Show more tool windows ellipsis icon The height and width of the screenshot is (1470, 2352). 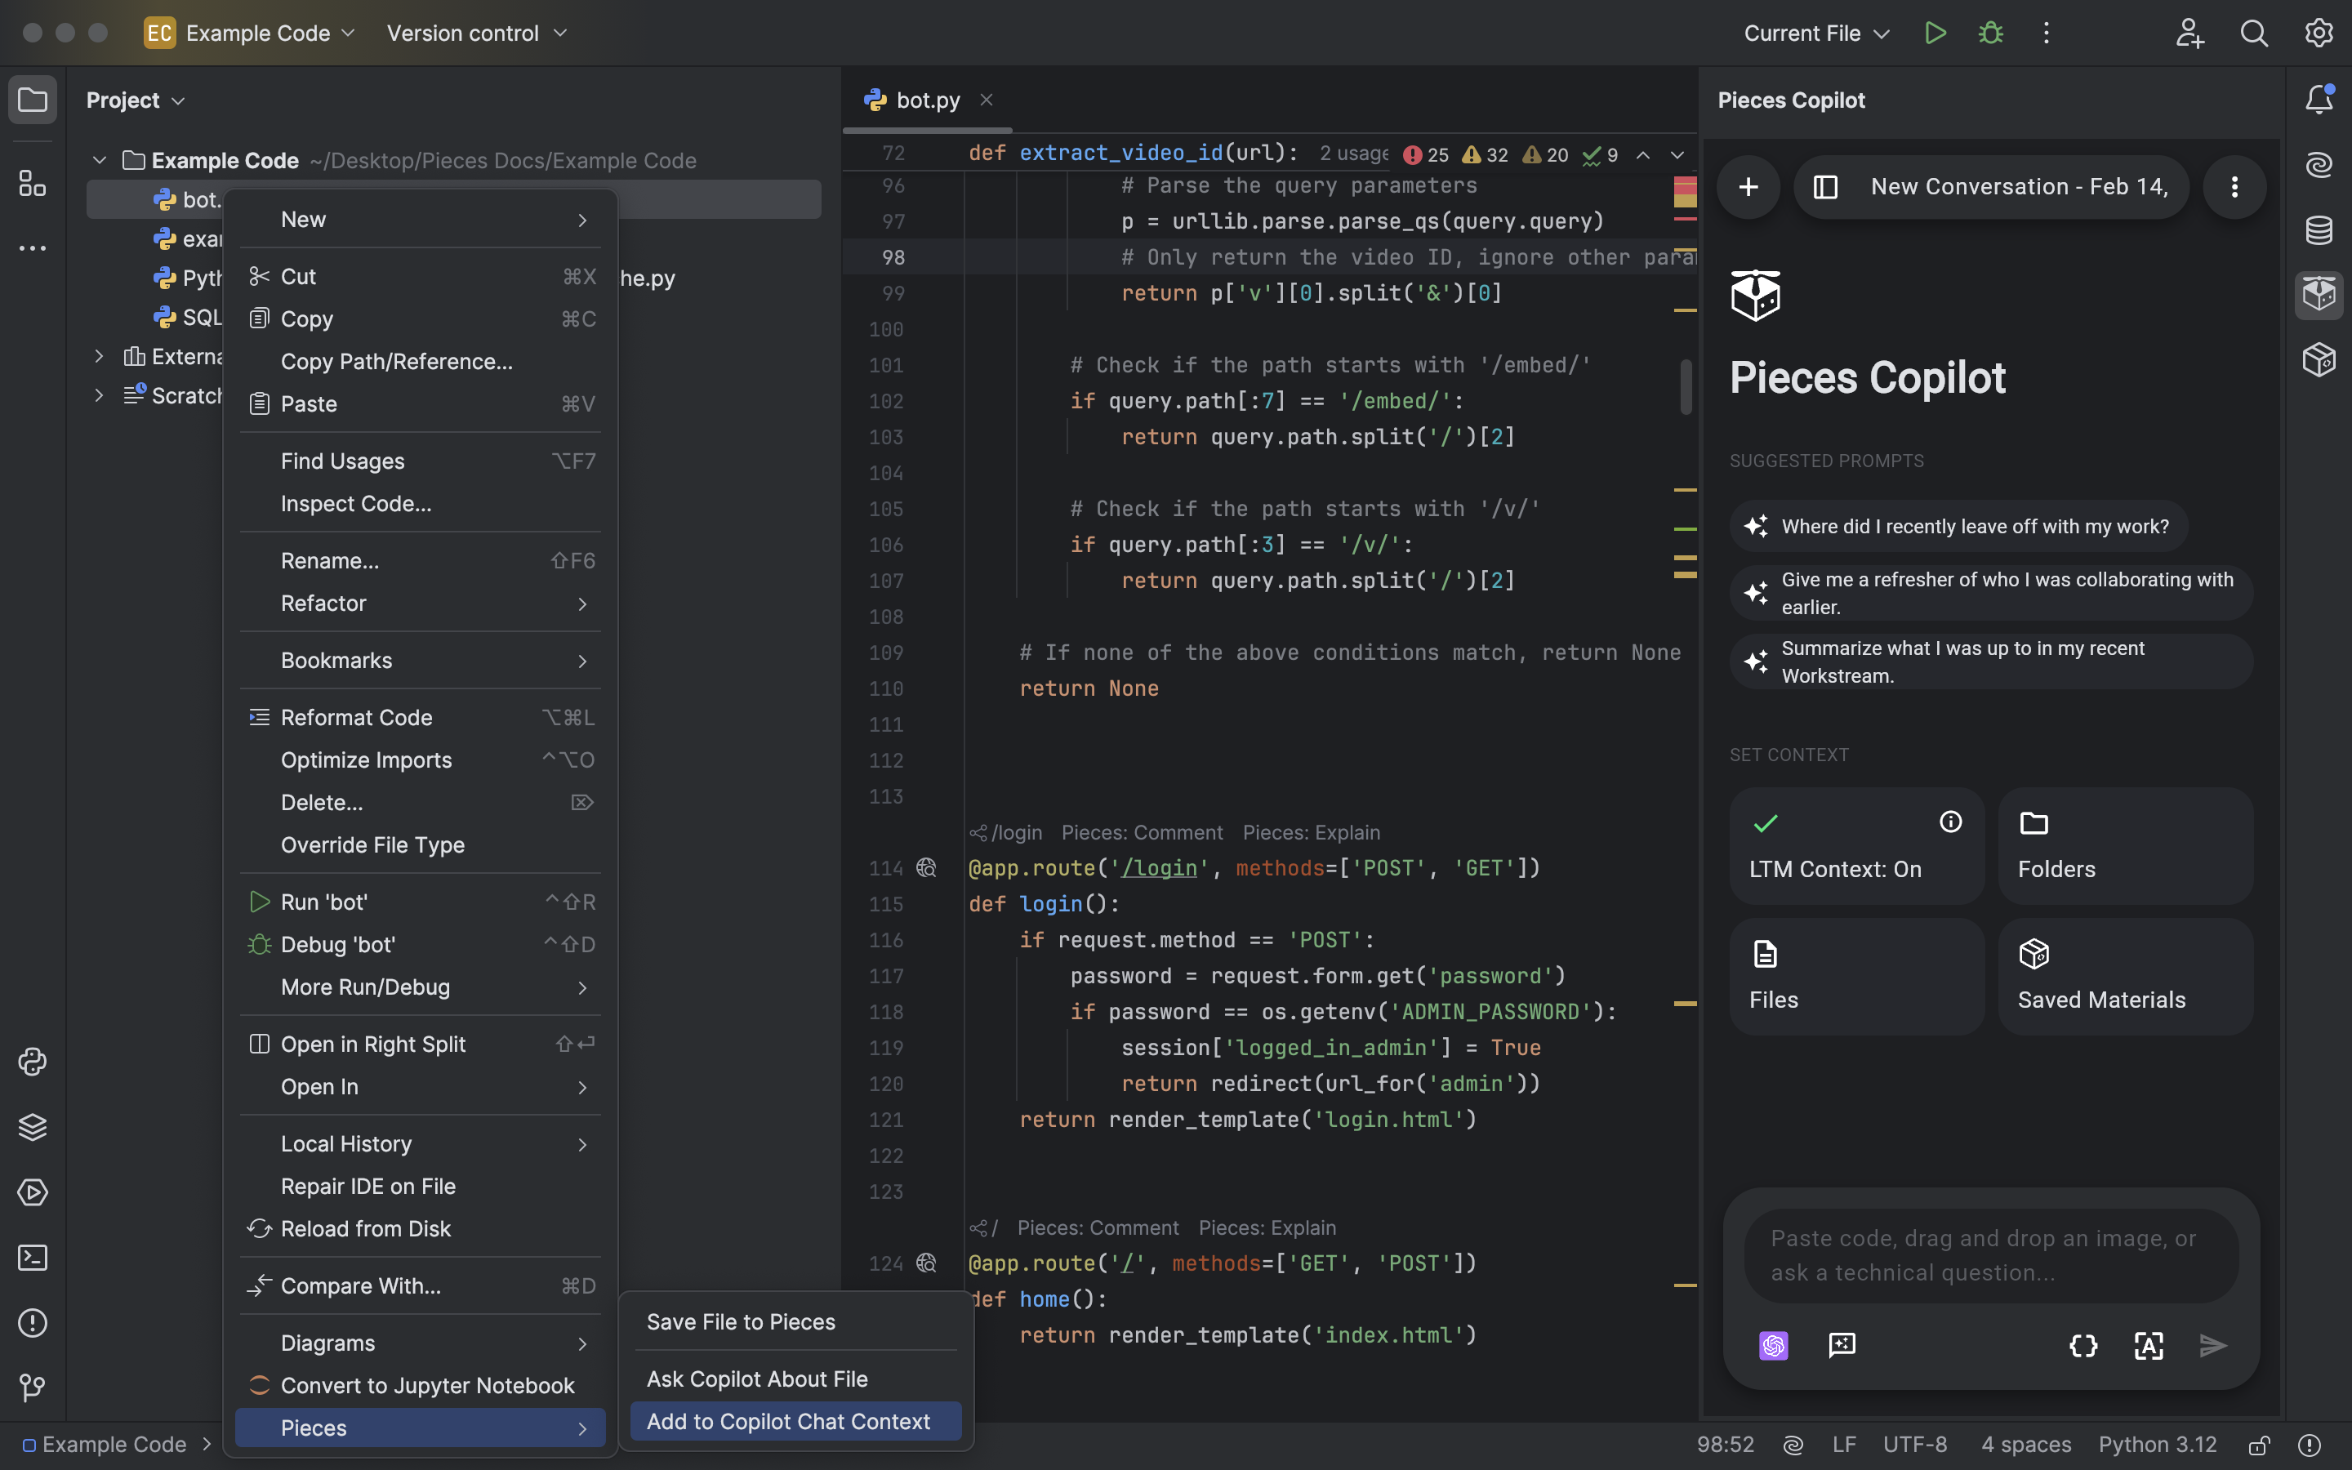coord(32,249)
